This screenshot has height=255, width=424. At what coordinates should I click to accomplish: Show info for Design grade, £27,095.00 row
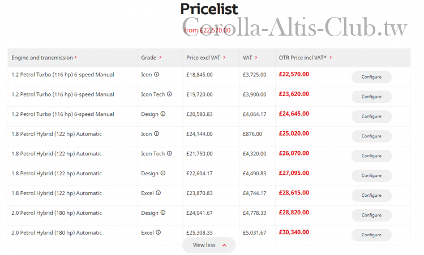pyautogui.click(x=163, y=173)
